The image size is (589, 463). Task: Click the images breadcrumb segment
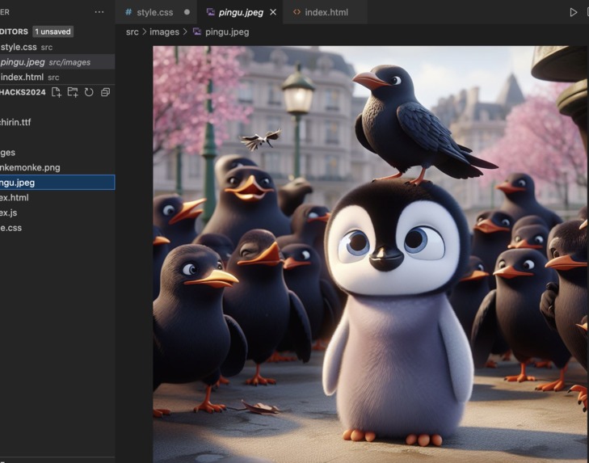click(x=164, y=32)
